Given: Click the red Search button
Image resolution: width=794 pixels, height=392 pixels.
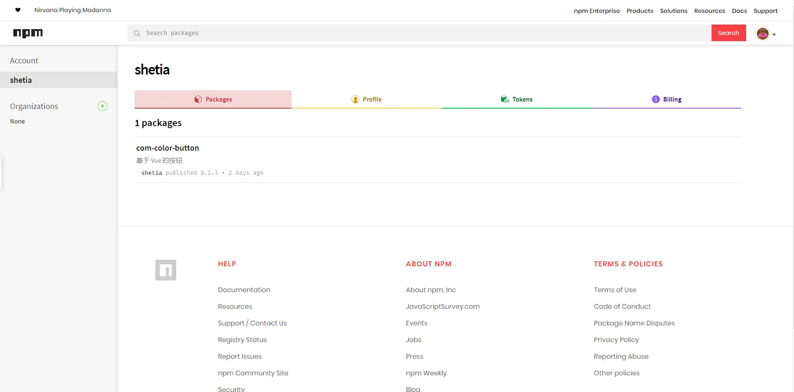Looking at the screenshot, I should tap(729, 33).
